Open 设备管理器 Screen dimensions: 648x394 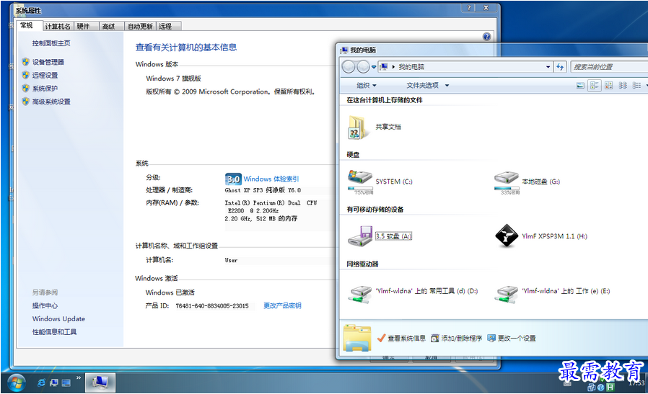coord(48,62)
